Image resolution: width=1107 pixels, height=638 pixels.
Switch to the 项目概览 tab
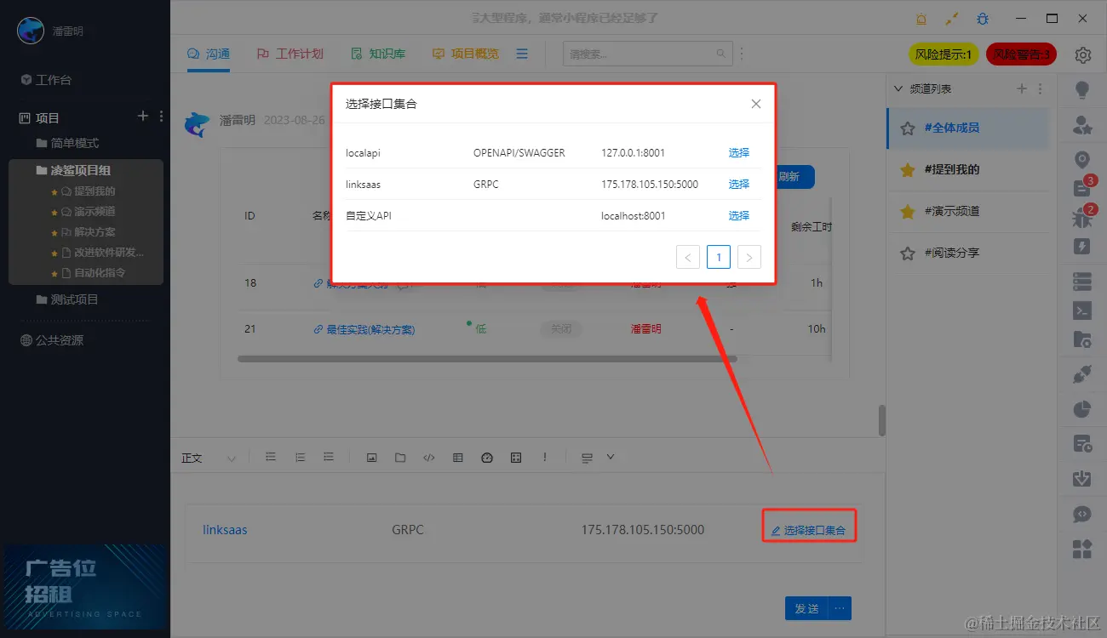(x=466, y=54)
